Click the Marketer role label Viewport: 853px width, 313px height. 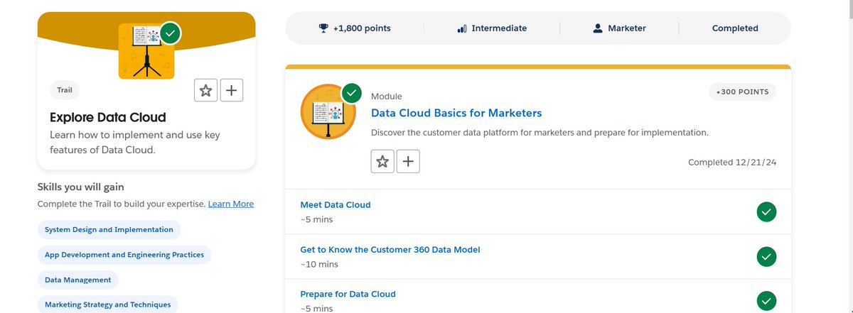point(627,28)
